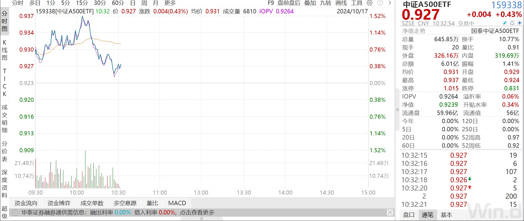Open the 资金博弈 indicator tab
The image size is (524, 221).
59,203
